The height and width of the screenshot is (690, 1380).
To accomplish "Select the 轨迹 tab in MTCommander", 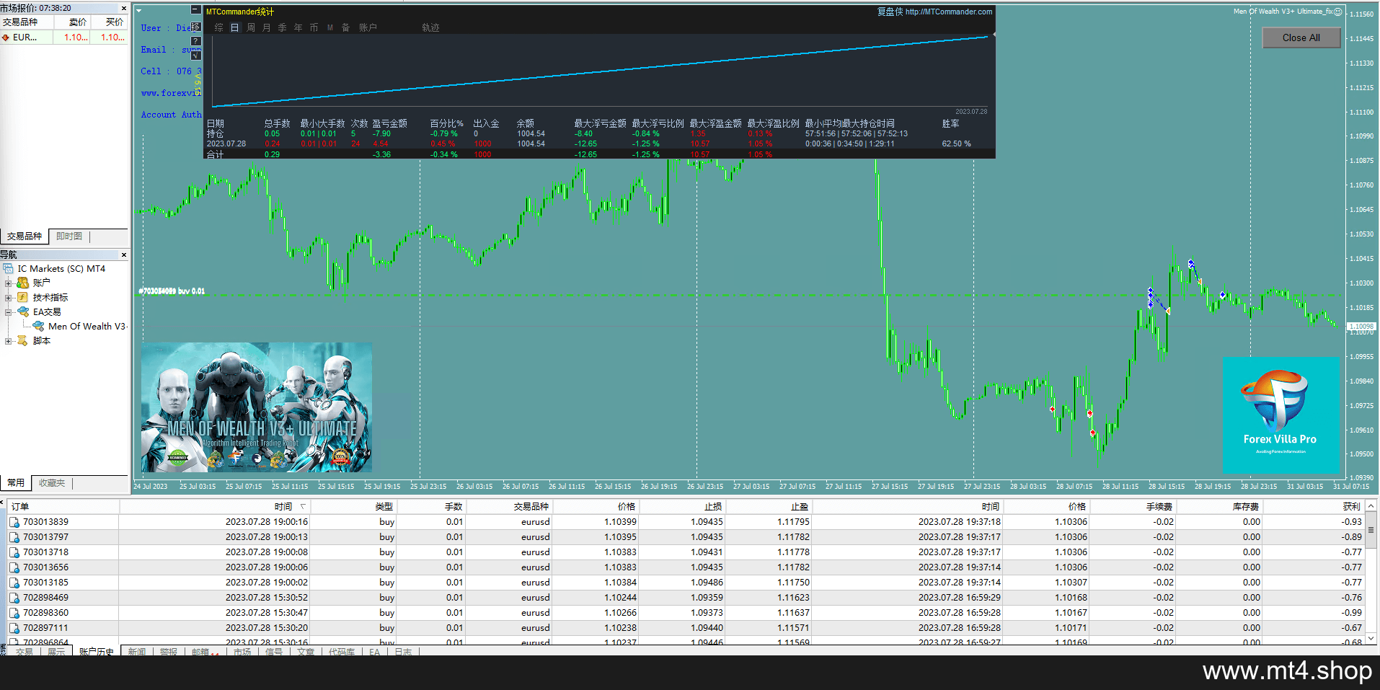I will (x=430, y=27).
